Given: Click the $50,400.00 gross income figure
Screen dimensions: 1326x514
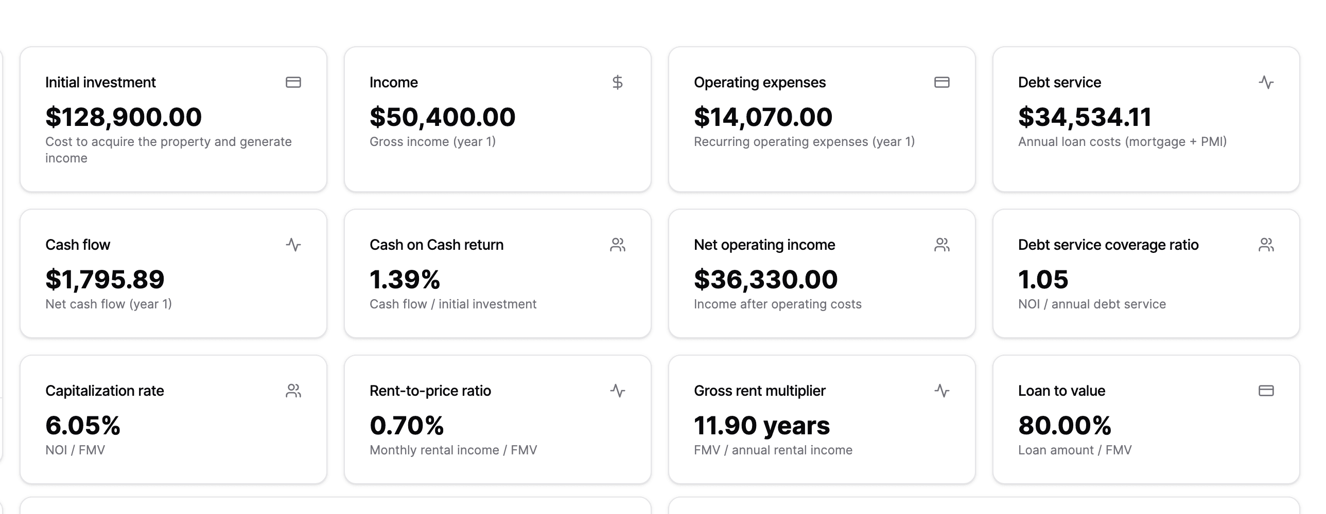Looking at the screenshot, I should (x=442, y=117).
